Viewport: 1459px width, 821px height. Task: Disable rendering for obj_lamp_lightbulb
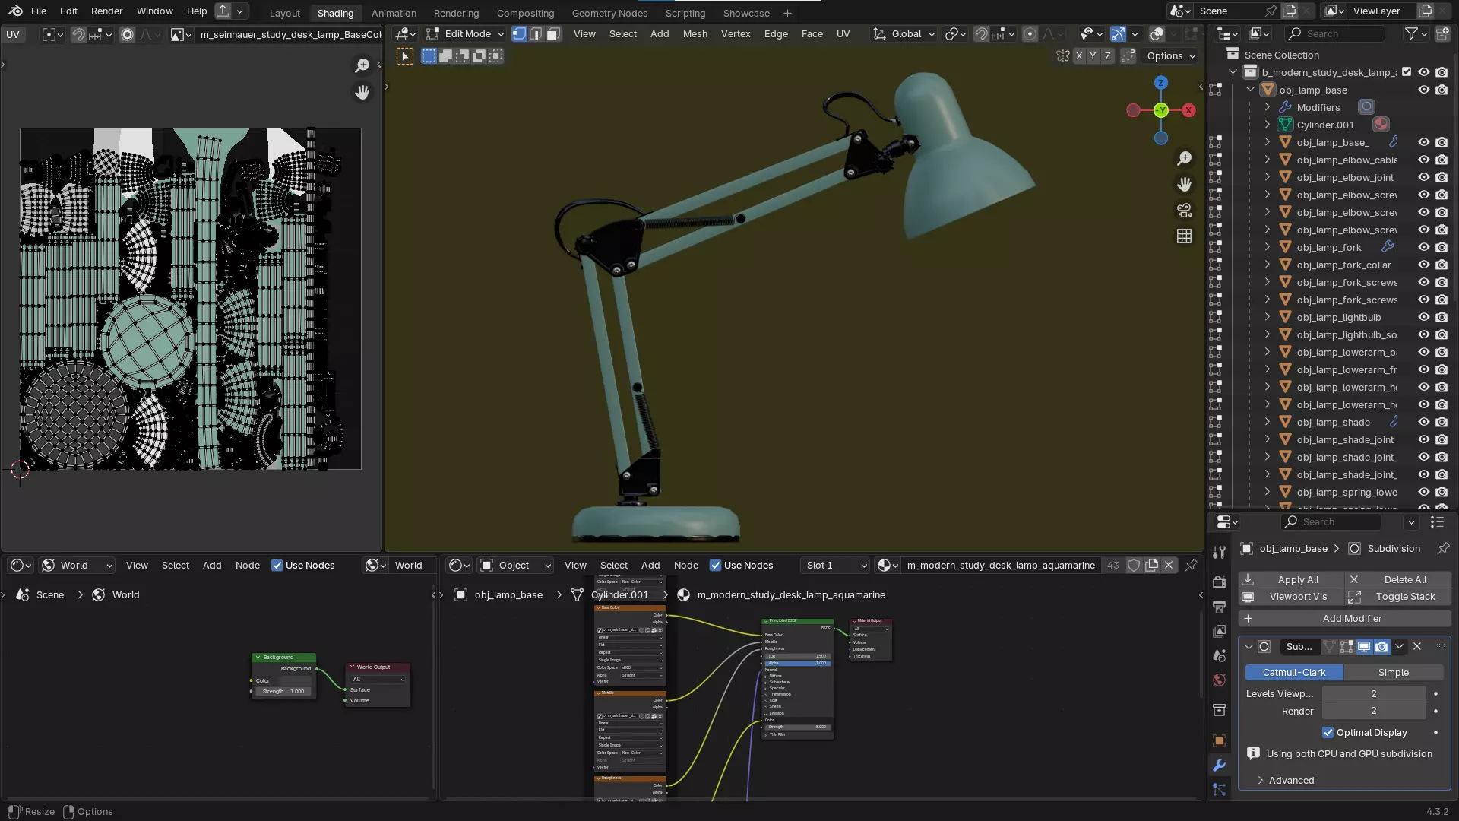pos(1442,318)
